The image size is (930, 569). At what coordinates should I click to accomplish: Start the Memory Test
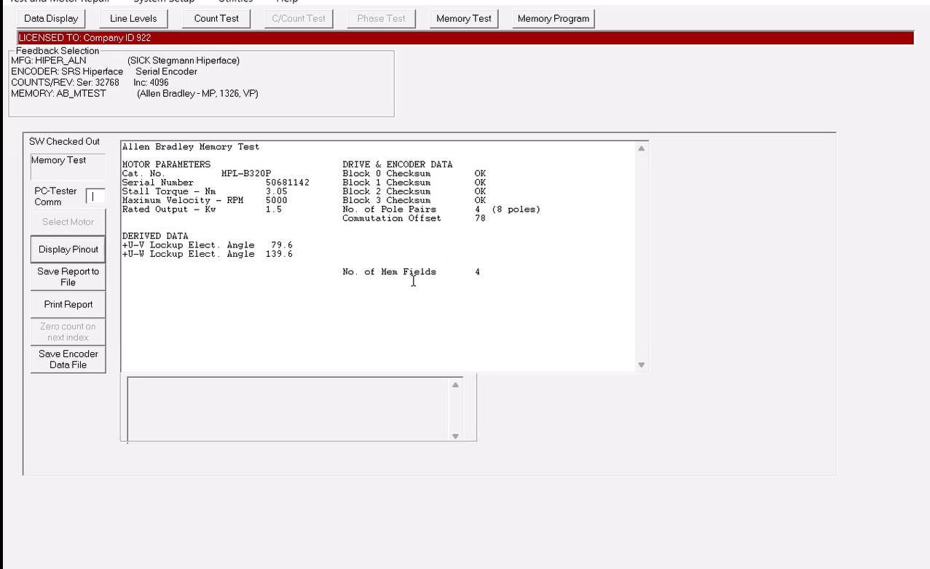tap(464, 18)
